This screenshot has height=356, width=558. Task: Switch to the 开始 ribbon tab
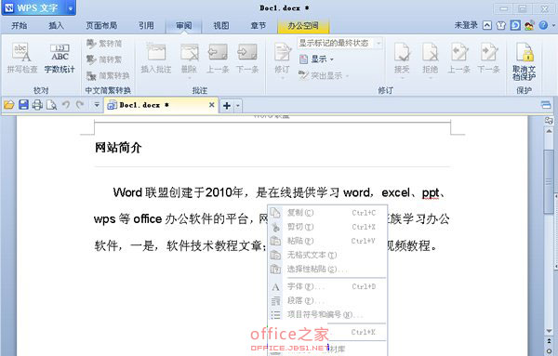20,26
